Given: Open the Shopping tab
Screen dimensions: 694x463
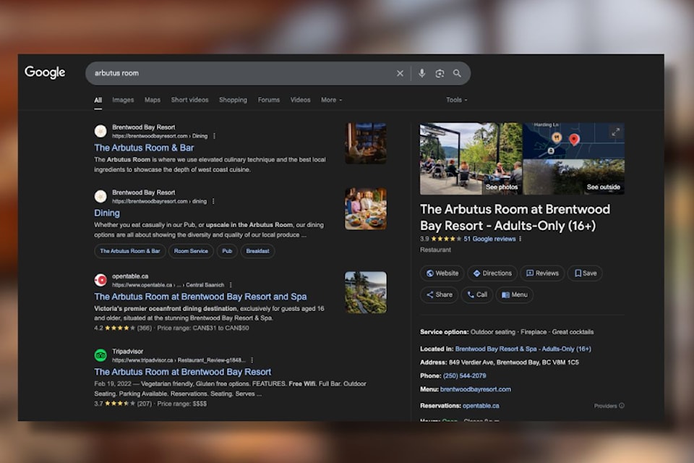Looking at the screenshot, I should [x=234, y=100].
